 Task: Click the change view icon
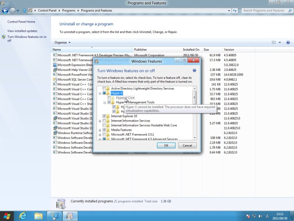point(274,42)
